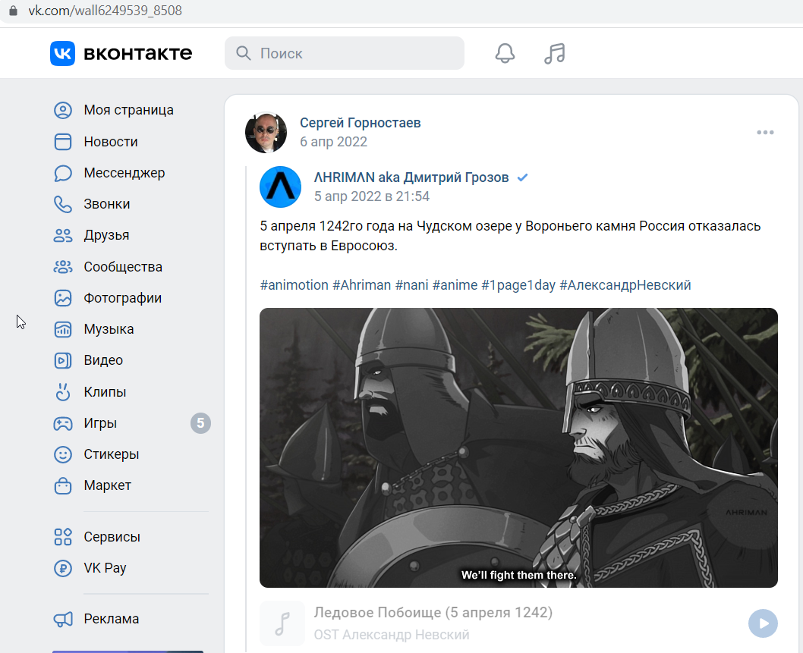Play the Ледовое Побоище audio track
The image size is (803, 653).
pyautogui.click(x=763, y=623)
